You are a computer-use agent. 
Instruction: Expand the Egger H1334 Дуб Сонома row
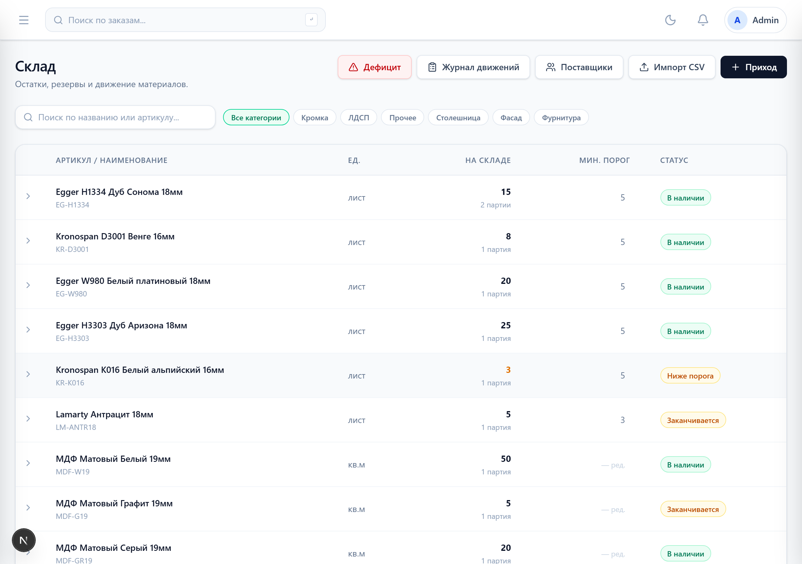point(28,196)
